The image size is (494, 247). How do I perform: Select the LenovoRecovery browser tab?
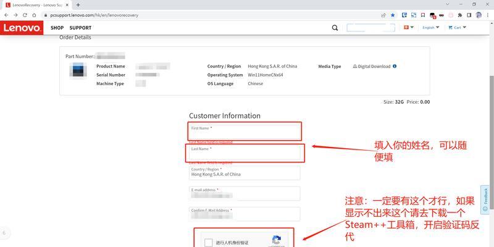pos(37,5)
